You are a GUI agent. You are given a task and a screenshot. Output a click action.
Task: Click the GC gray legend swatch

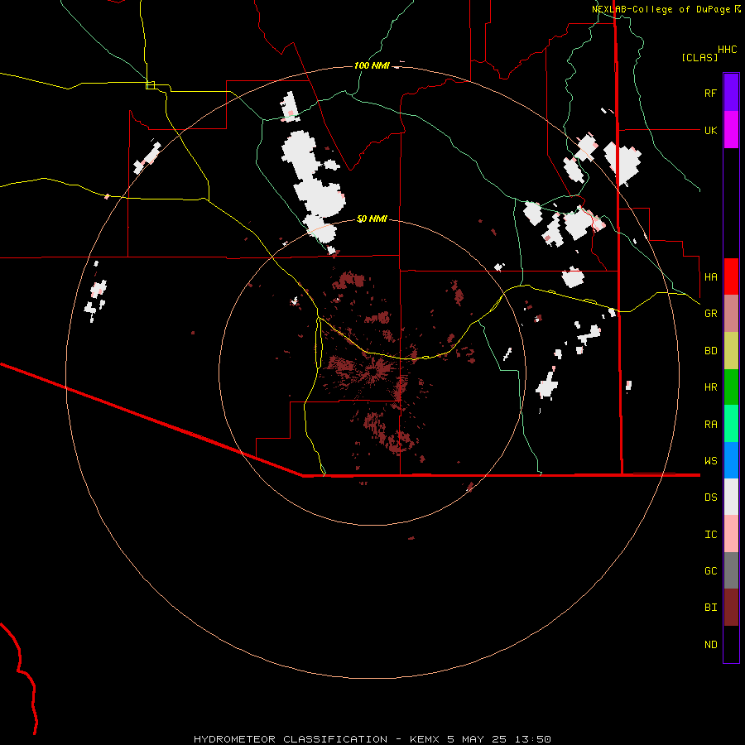point(731,570)
